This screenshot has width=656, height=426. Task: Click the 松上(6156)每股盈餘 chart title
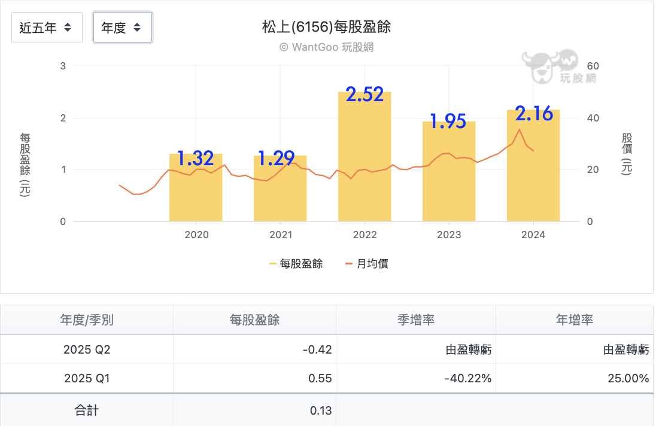(327, 28)
